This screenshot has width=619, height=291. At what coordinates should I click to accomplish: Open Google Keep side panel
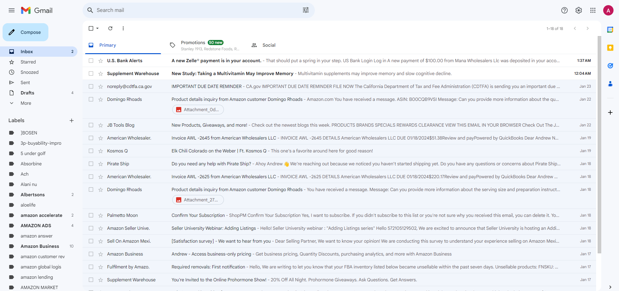click(x=610, y=48)
